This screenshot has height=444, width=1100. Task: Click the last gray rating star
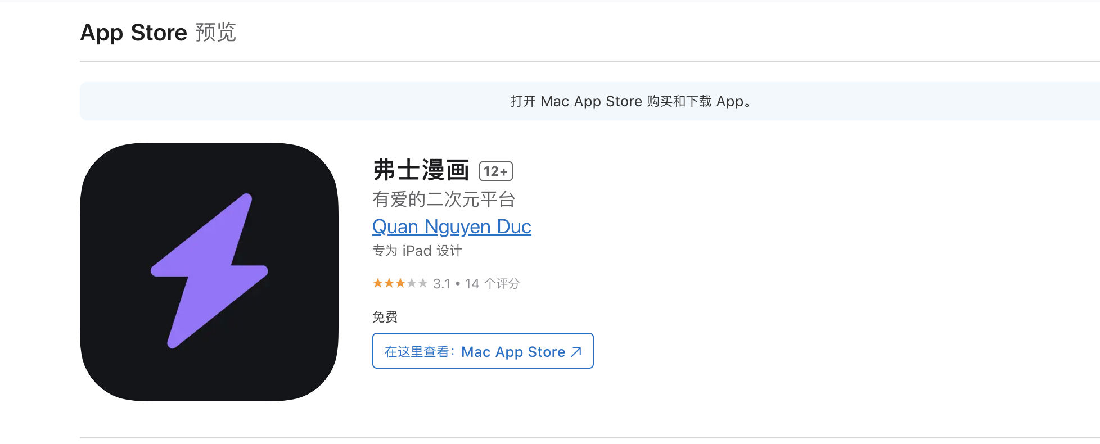[x=423, y=283]
